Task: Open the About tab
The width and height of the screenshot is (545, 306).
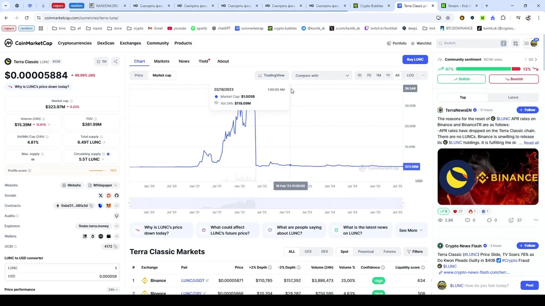Action: [x=223, y=61]
